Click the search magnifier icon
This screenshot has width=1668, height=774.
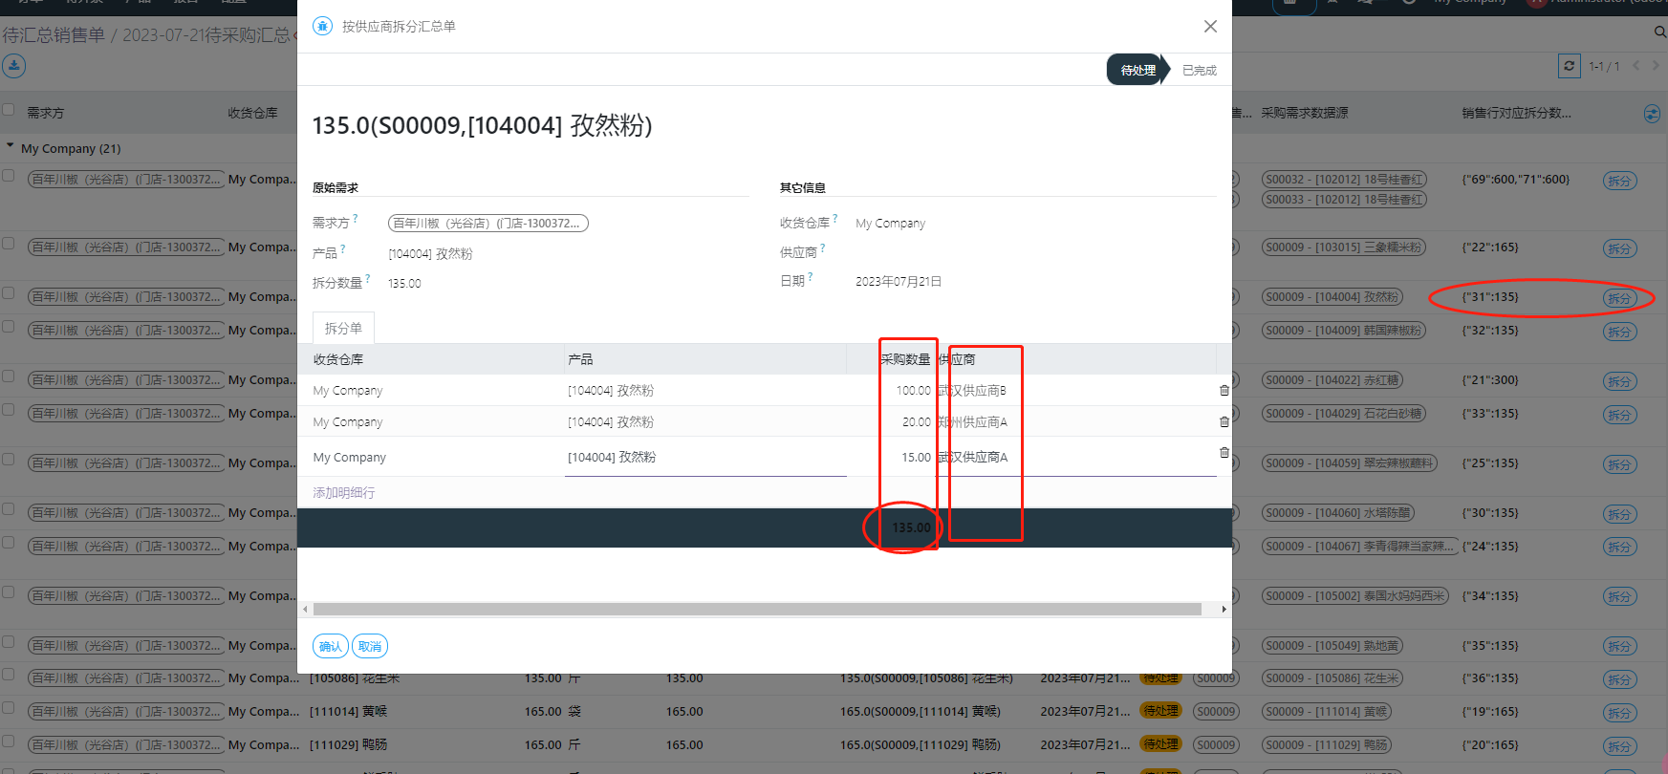coord(1660,32)
